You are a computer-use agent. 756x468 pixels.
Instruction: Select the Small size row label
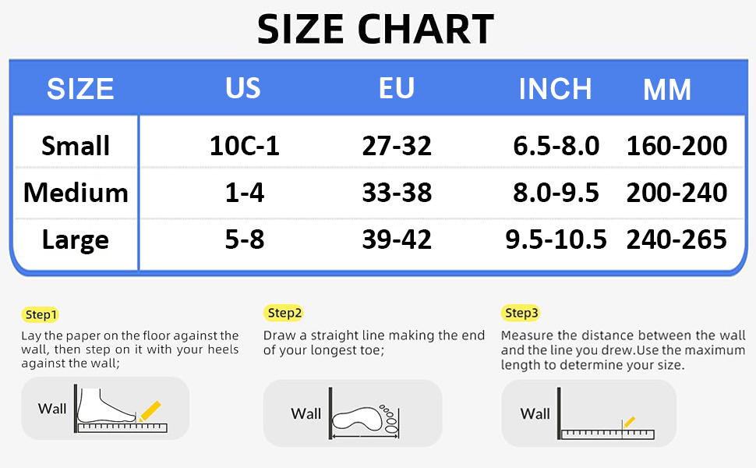pyautogui.click(x=76, y=146)
